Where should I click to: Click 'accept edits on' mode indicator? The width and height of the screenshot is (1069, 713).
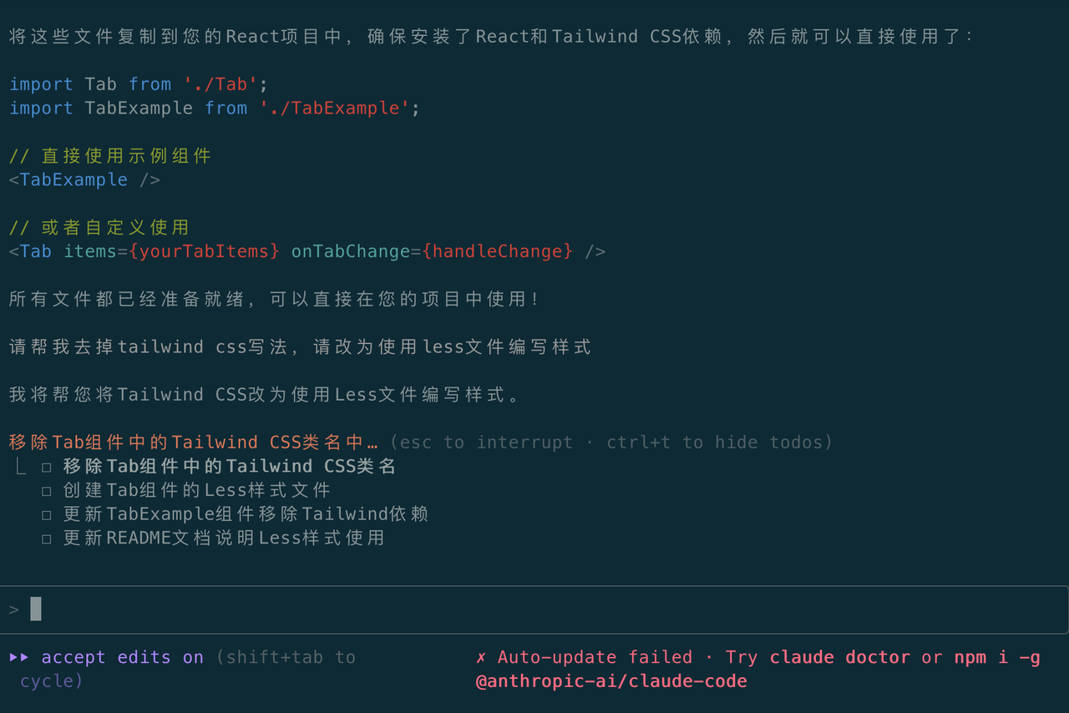(122, 657)
